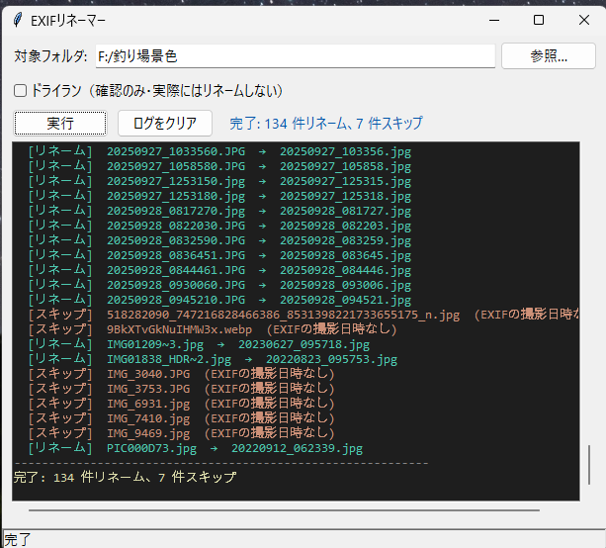This screenshot has height=548, width=606.
Task: Click new name 20220912_062339.jpg in log
Action: point(298,449)
